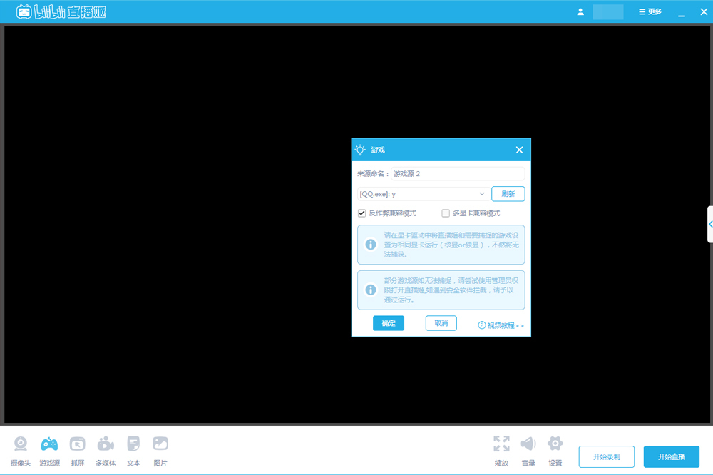Open the 设置 settings panel

coord(555,449)
